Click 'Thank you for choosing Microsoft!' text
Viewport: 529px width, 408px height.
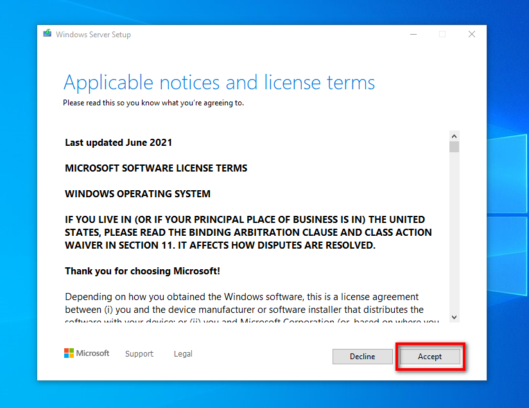click(x=143, y=271)
